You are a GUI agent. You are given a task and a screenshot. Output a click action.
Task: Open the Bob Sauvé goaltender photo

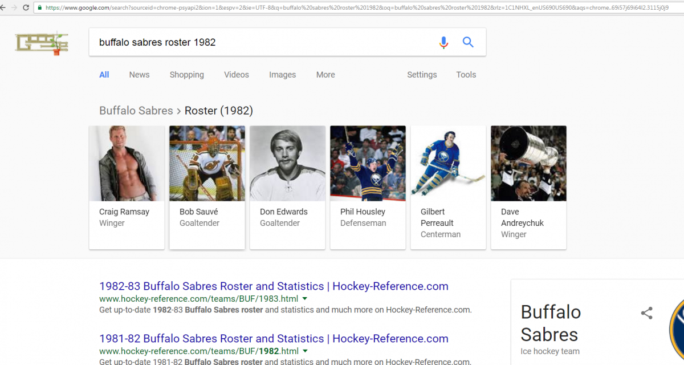point(207,163)
